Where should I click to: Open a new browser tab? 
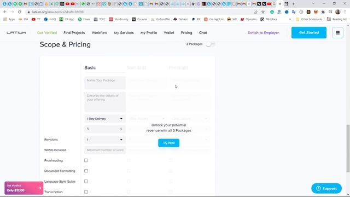pyautogui.click(x=294, y=4)
